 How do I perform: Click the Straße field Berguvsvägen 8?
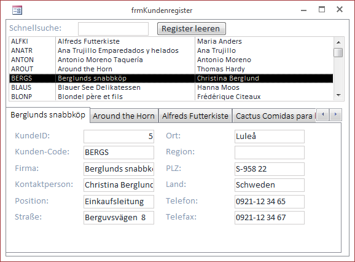pyautogui.click(x=119, y=218)
